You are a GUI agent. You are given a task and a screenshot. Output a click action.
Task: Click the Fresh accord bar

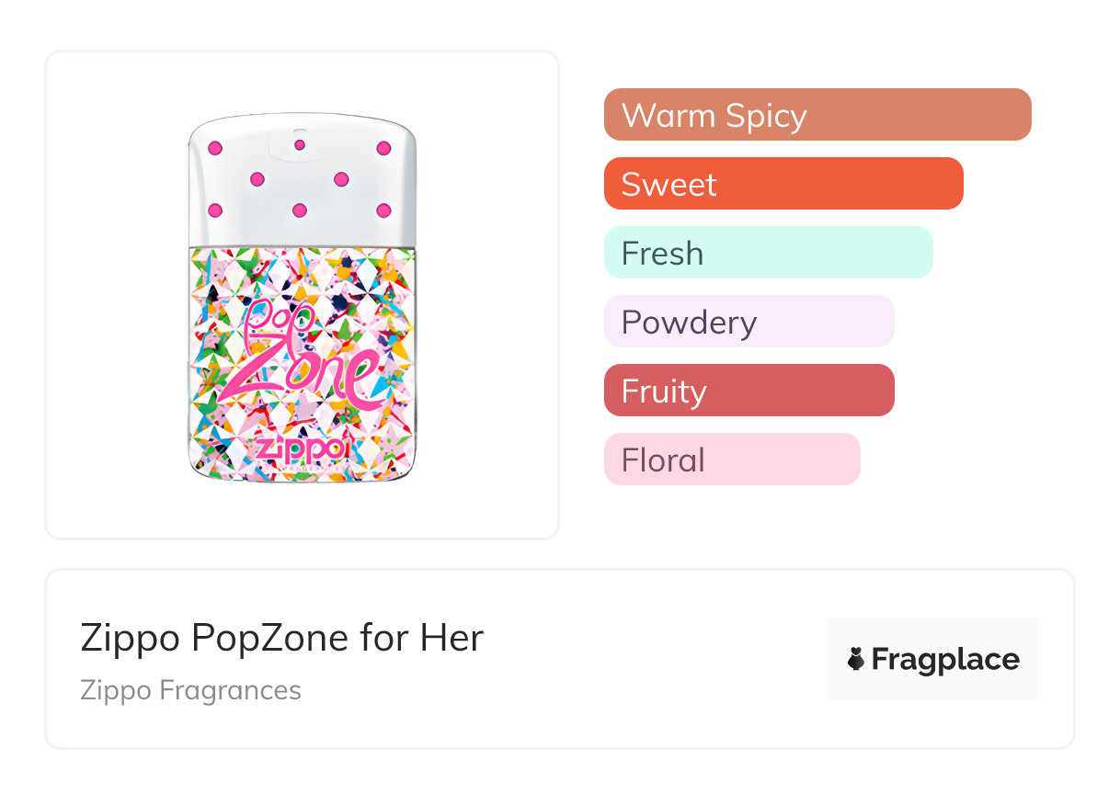768,253
